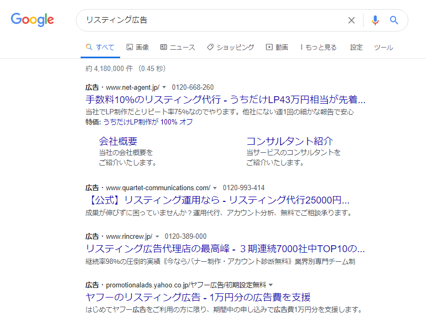Open the コンサルタント紹介 sitelink

click(x=289, y=141)
